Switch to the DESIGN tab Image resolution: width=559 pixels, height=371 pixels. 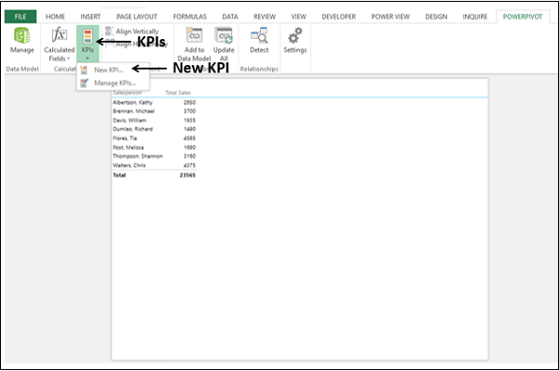[x=436, y=17]
